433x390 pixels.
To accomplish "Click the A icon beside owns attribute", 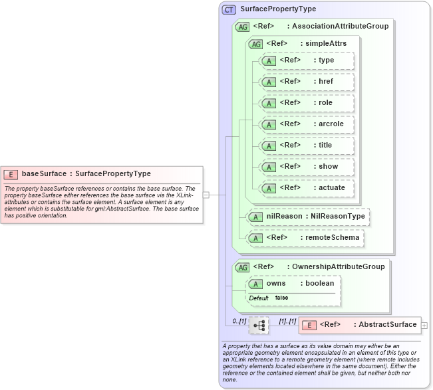I will pos(255,284).
